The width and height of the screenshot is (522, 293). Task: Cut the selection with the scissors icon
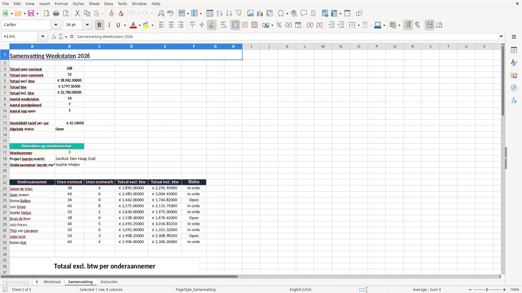pyautogui.click(x=77, y=13)
